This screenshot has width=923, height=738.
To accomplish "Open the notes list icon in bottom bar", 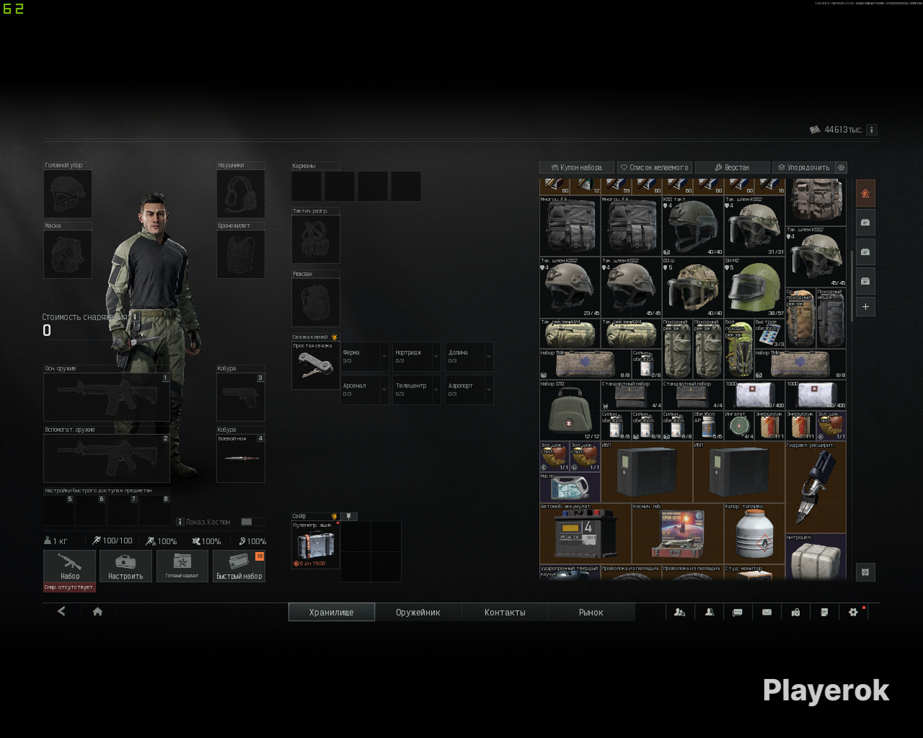I will point(824,612).
